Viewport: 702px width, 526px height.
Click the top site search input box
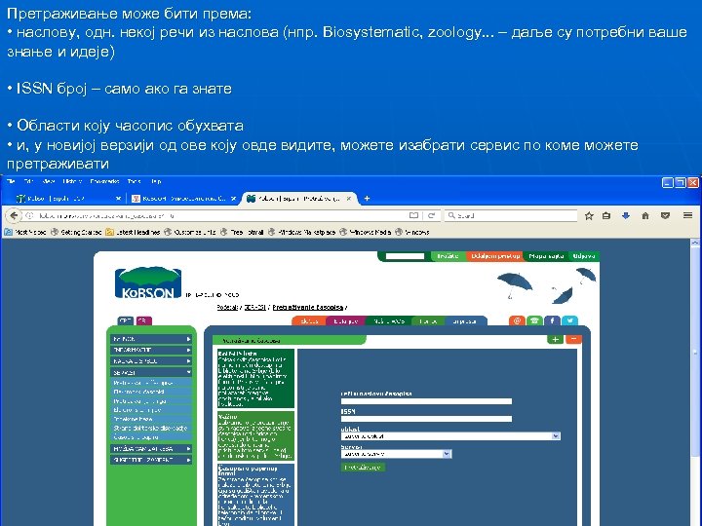pyautogui.click(x=406, y=256)
